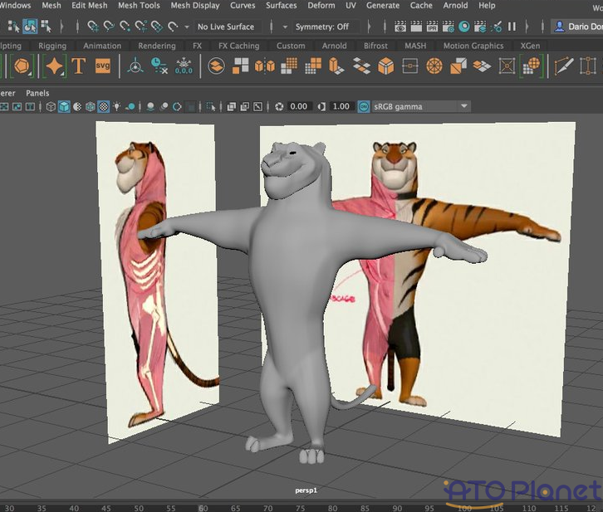Switch to the Rendering shelf tab

pos(157,46)
